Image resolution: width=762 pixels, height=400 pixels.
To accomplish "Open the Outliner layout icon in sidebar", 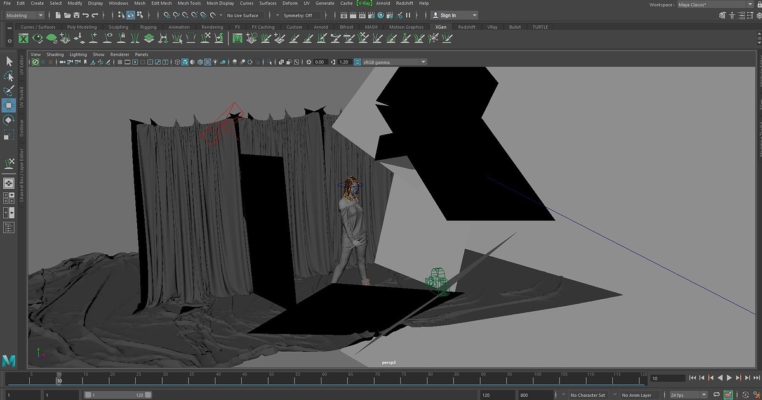I will click(x=9, y=228).
